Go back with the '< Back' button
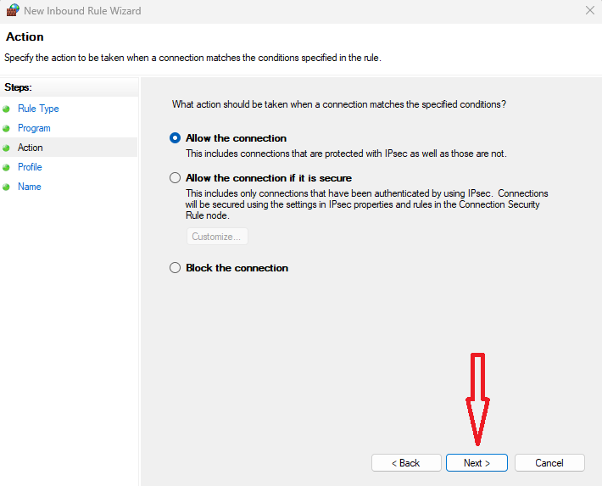This screenshot has width=602, height=486. pos(405,463)
